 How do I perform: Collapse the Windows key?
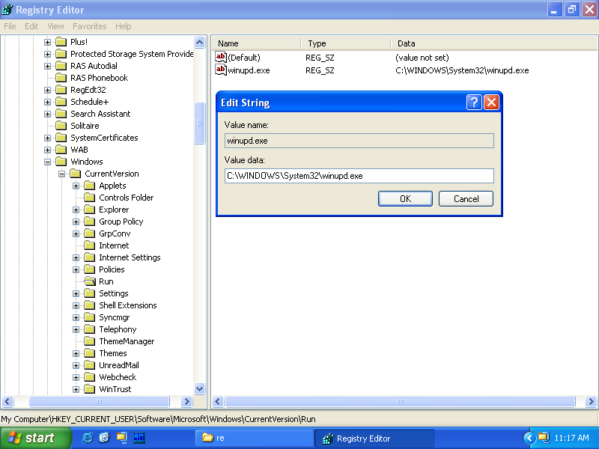(47, 162)
